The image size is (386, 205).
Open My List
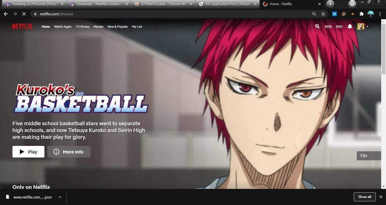pos(137,27)
